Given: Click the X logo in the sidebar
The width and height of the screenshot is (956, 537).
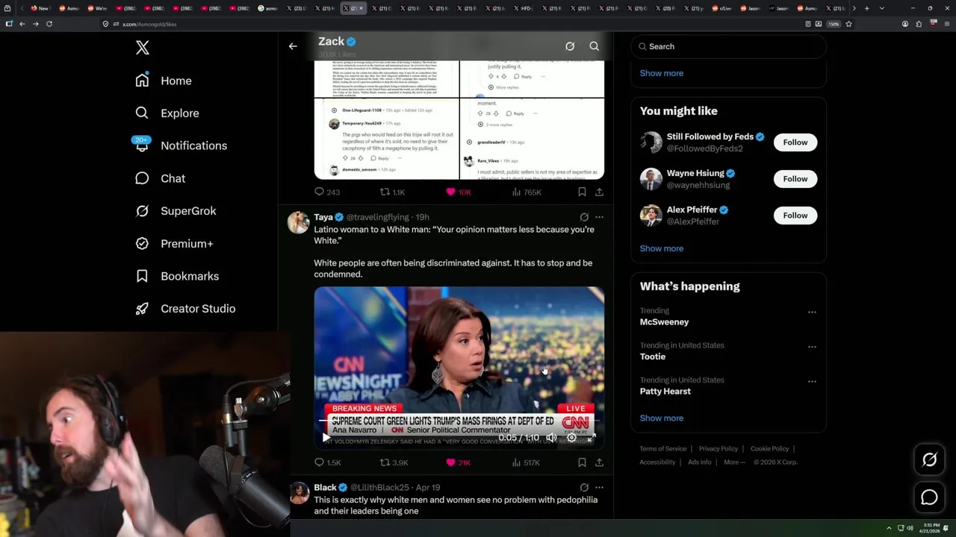Looking at the screenshot, I should coord(143,48).
